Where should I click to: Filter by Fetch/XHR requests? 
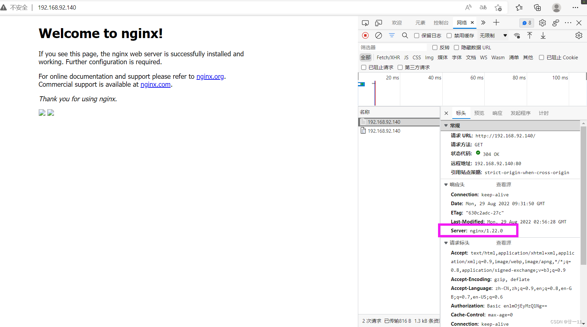click(x=388, y=58)
